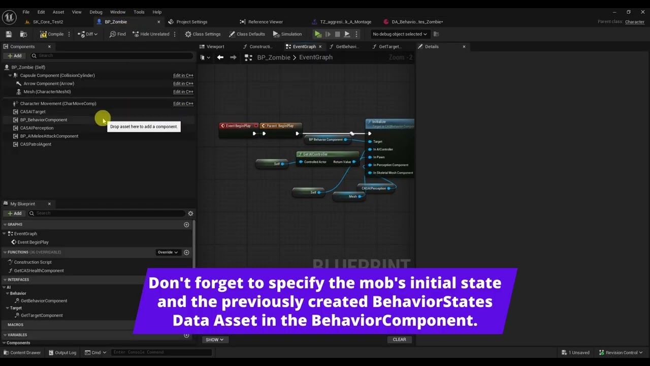
Task: Open Hide Unrelated options menu
Action: (175, 34)
